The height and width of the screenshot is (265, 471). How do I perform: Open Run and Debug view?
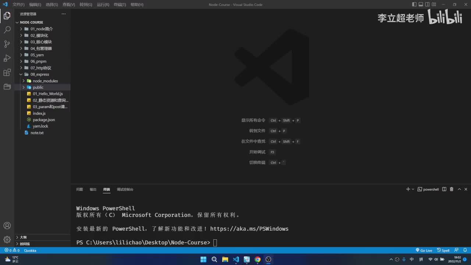(7, 58)
